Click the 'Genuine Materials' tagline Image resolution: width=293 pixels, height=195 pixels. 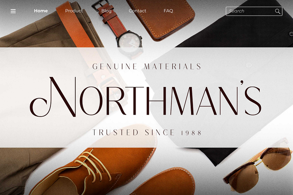(147, 67)
